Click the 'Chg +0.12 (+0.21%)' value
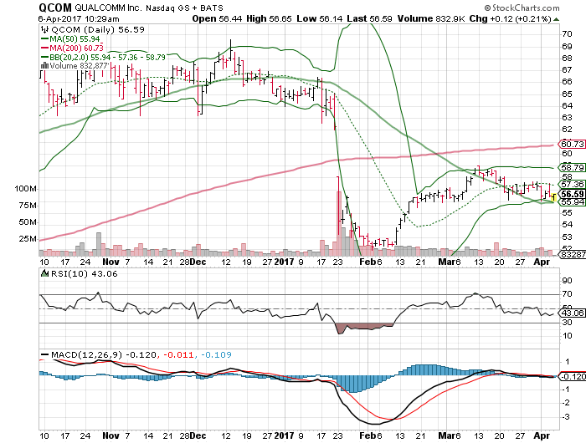The width and height of the screenshot is (586, 443). click(x=511, y=18)
